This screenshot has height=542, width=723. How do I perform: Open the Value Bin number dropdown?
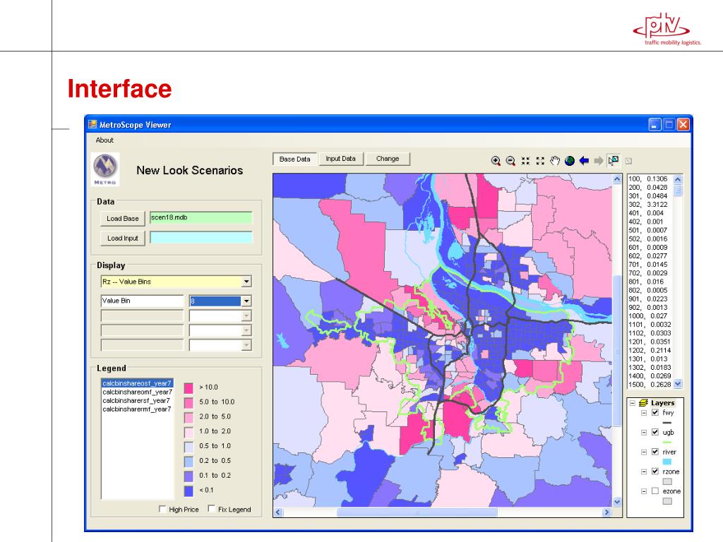(246, 301)
